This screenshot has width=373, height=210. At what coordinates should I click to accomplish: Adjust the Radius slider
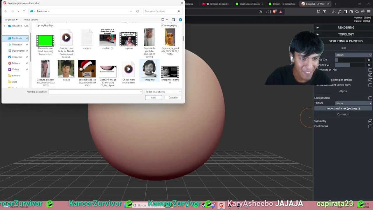coord(350,60)
